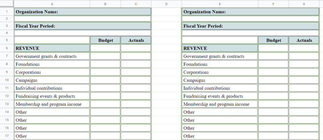Image resolution: width=323 pixels, height=140 pixels.
Task: Click 'Corporations' cell in column E
Action: tap(220, 72)
